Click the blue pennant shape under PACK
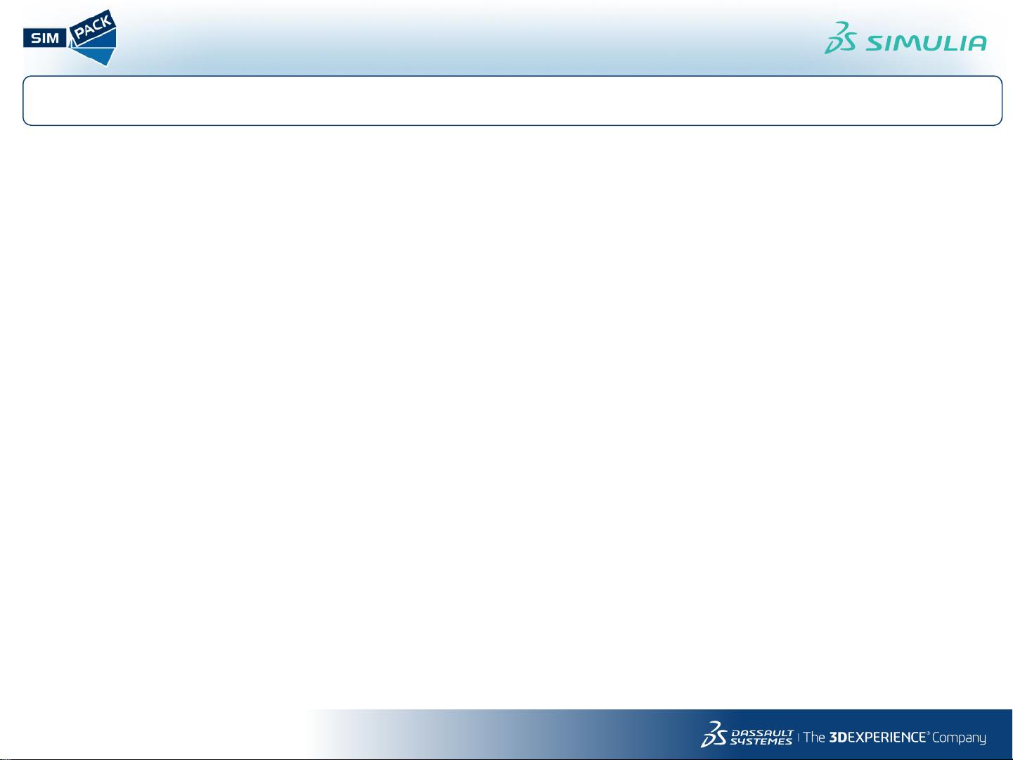This screenshot has height=760, width=1013. tap(98, 51)
